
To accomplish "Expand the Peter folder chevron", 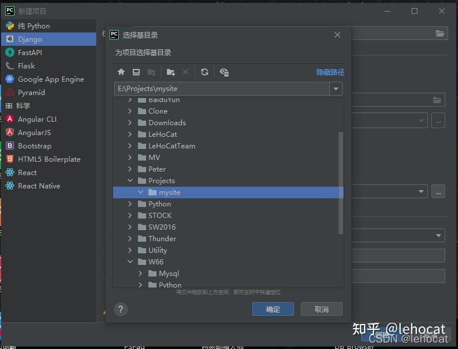I will [130, 169].
